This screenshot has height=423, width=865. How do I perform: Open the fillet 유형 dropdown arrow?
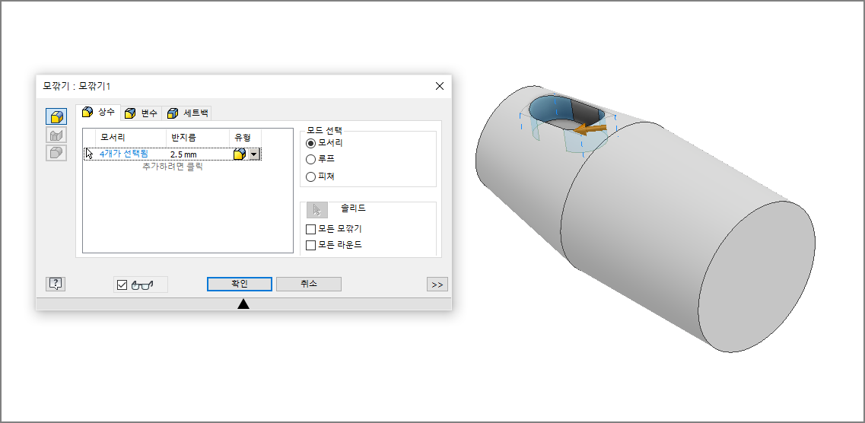253,154
